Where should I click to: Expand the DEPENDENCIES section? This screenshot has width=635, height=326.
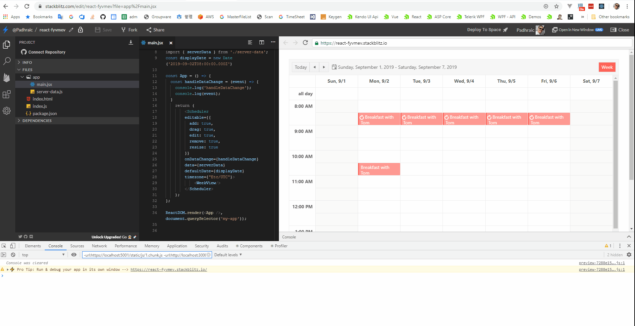point(19,120)
